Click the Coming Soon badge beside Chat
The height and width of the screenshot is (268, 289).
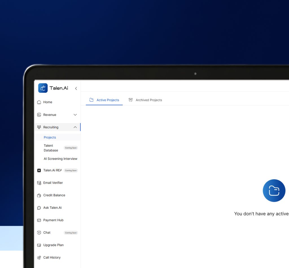(x=71, y=233)
